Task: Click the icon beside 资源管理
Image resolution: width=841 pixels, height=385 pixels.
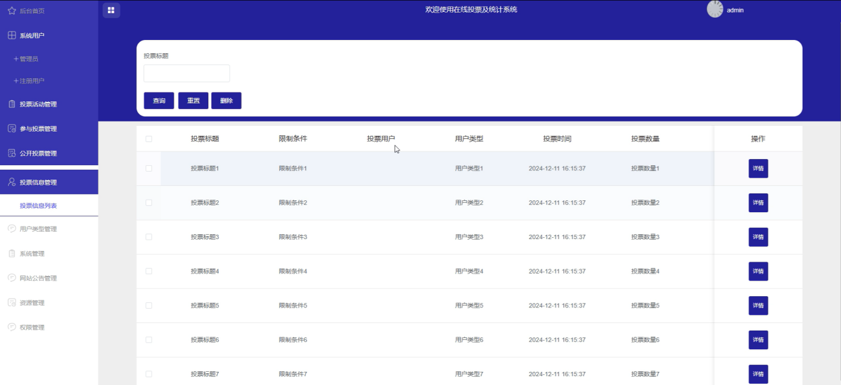Action: coord(11,302)
